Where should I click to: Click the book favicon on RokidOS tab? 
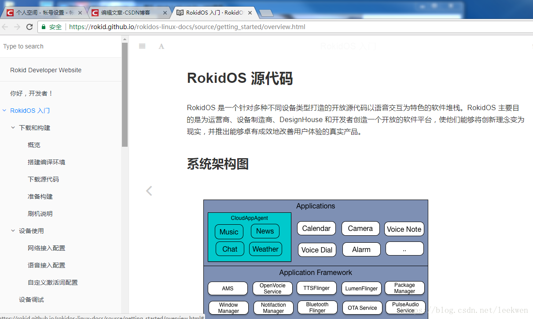180,13
